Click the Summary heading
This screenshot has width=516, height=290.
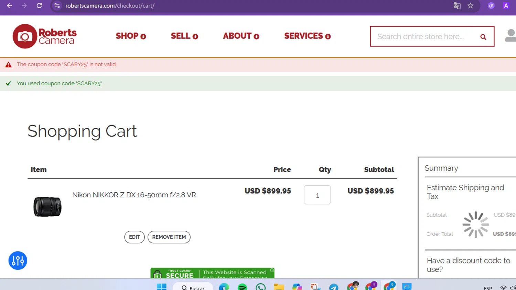pyautogui.click(x=441, y=168)
